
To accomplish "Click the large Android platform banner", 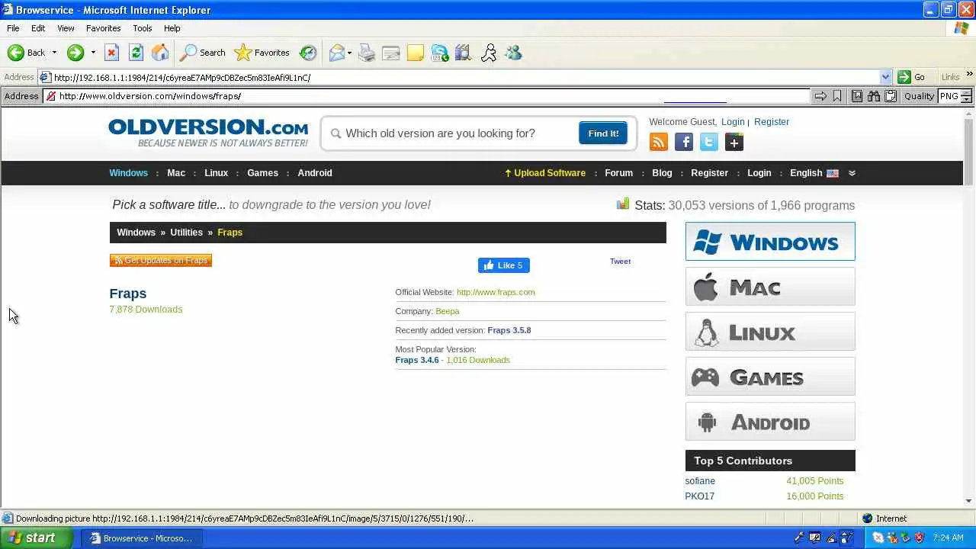I will tap(770, 422).
